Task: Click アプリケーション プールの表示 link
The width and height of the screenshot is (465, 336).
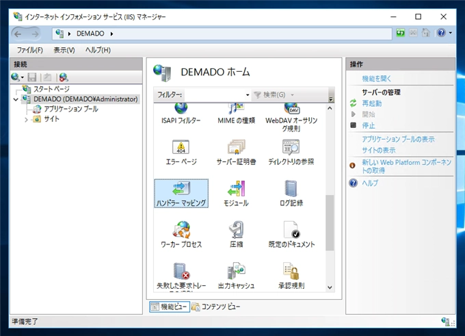Action: [x=398, y=139]
